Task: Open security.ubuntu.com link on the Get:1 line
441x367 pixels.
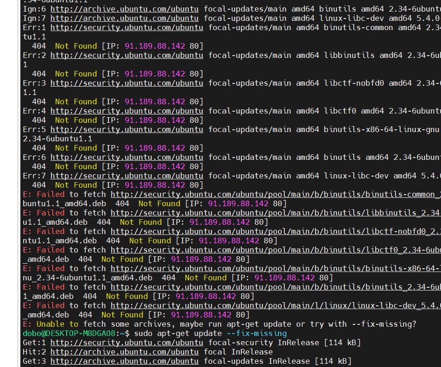Action: click(127, 343)
